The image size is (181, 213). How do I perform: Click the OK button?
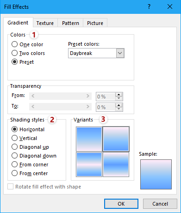[121, 204]
